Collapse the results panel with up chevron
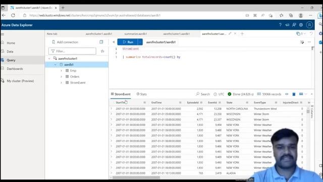 (312, 94)
